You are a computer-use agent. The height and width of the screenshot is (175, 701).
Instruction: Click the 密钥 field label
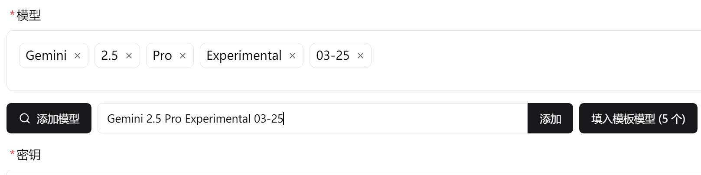pyautogui.click(x=29, y=155)
